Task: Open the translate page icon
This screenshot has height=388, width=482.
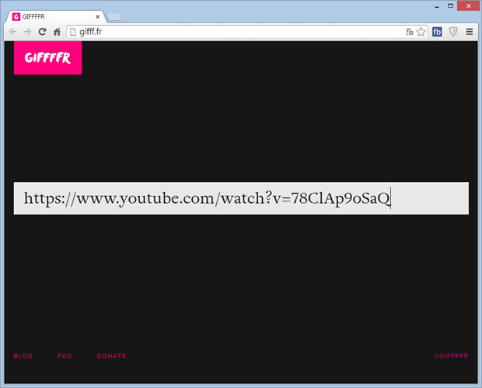Action: (409, 32)
